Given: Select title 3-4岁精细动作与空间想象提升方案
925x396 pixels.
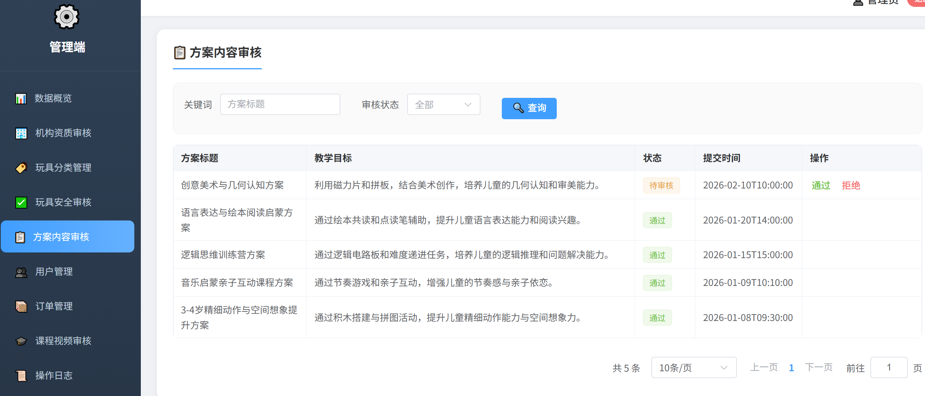Looking at the screenshot, I should pos(239,318).
